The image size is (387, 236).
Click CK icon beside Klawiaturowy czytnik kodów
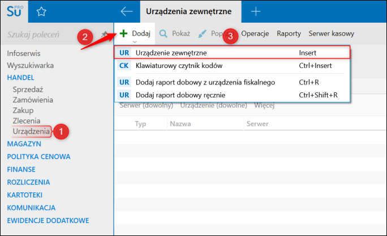[x=124, y=66]
